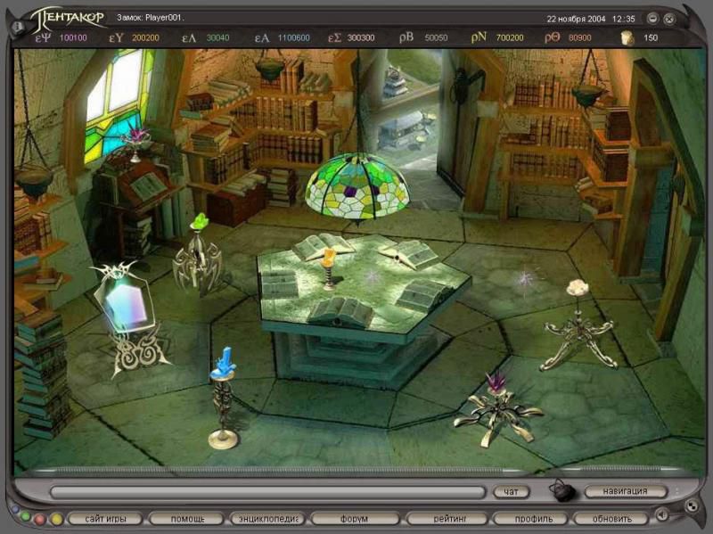Click the green indicator light
Viewport: 713px width, 534px height.
(26, 518)
